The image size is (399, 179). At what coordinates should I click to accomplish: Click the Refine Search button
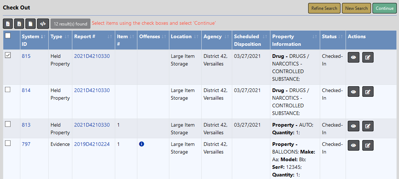pos(324,8)
